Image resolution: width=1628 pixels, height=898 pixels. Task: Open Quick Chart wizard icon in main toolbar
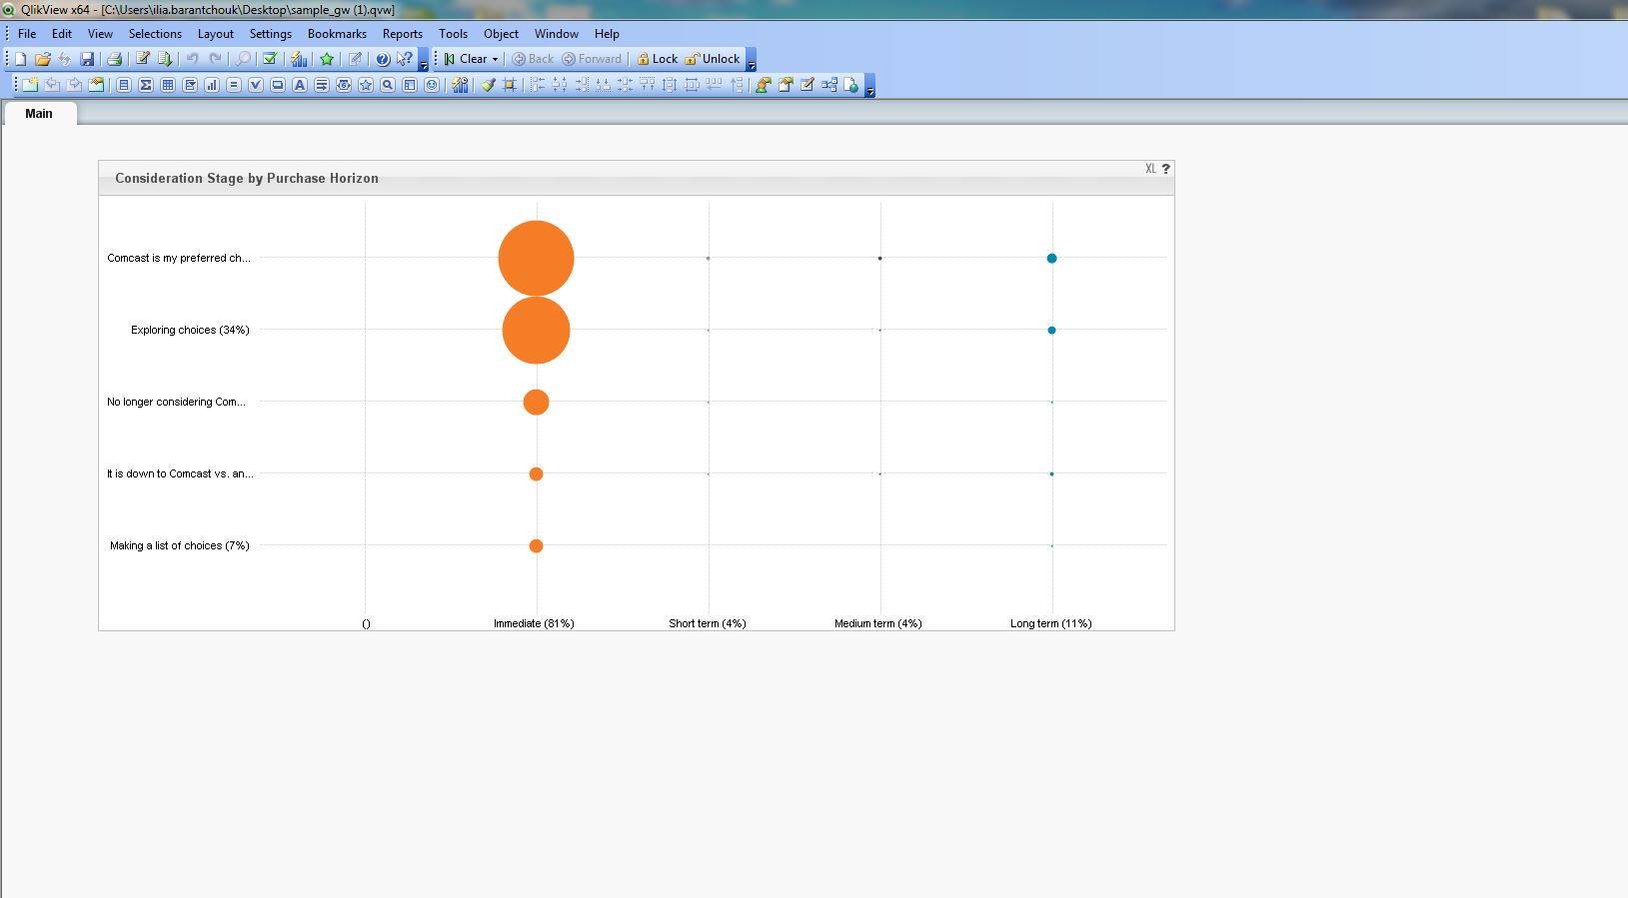298,59
